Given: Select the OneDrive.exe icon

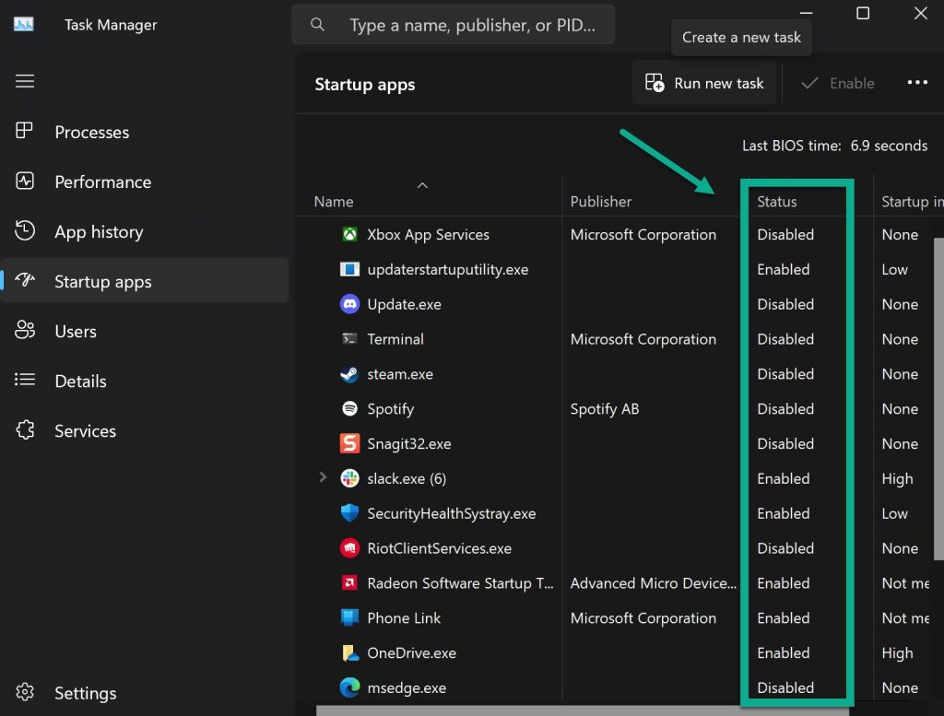Looking at the screenshot, I should (349, 652).
